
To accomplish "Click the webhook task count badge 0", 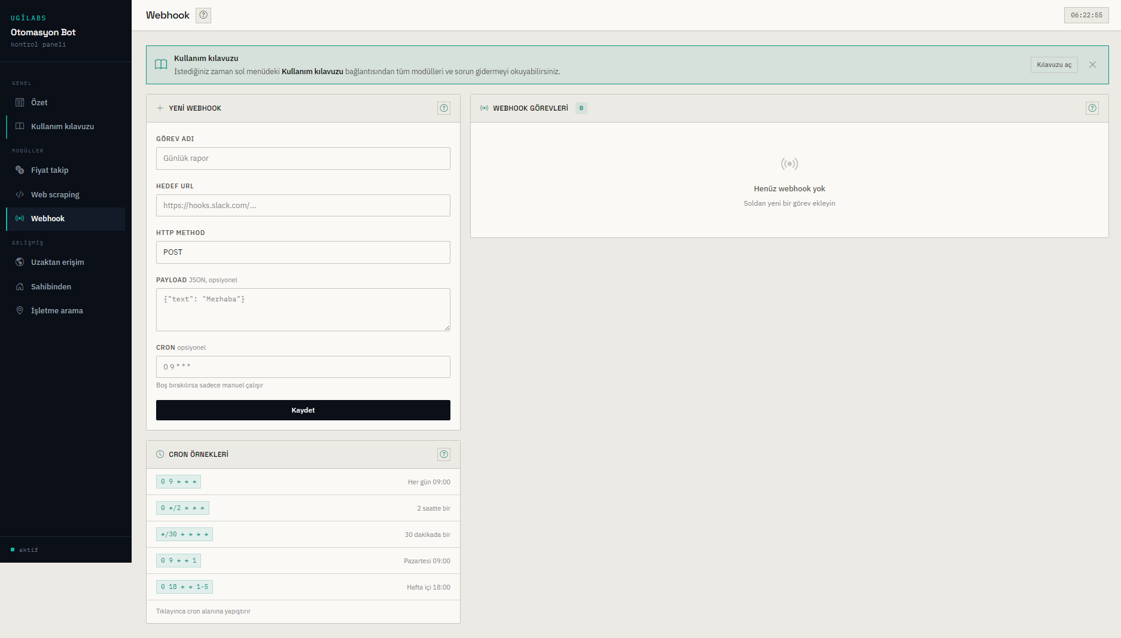I will click(x=581, y=108).
